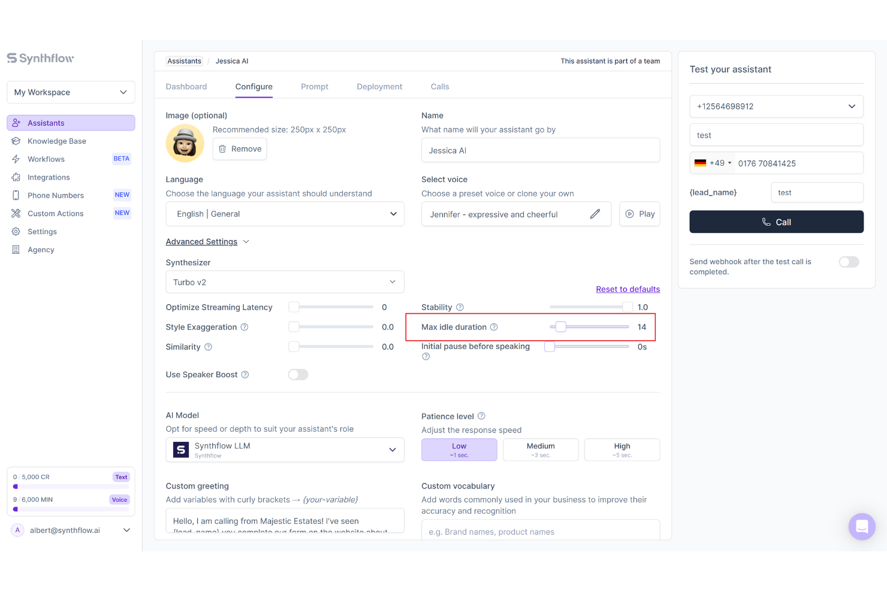Open the My Workspace dropdown
Screen dimensions: 887x591
[70, 92]
